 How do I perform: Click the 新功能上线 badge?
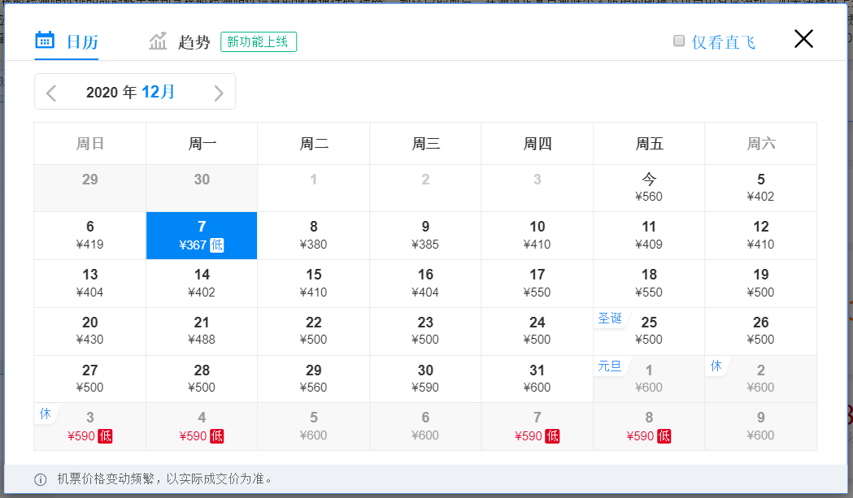259,42
